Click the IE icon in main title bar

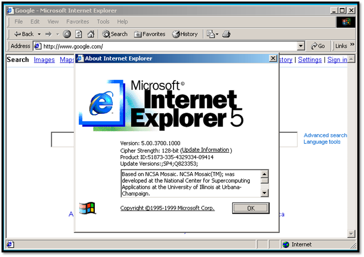coord(10,11)
